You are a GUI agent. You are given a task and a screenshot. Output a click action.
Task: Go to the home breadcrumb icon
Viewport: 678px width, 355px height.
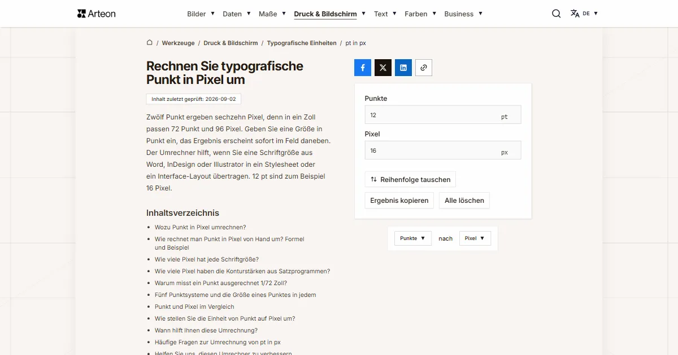[x=150, y=42]
